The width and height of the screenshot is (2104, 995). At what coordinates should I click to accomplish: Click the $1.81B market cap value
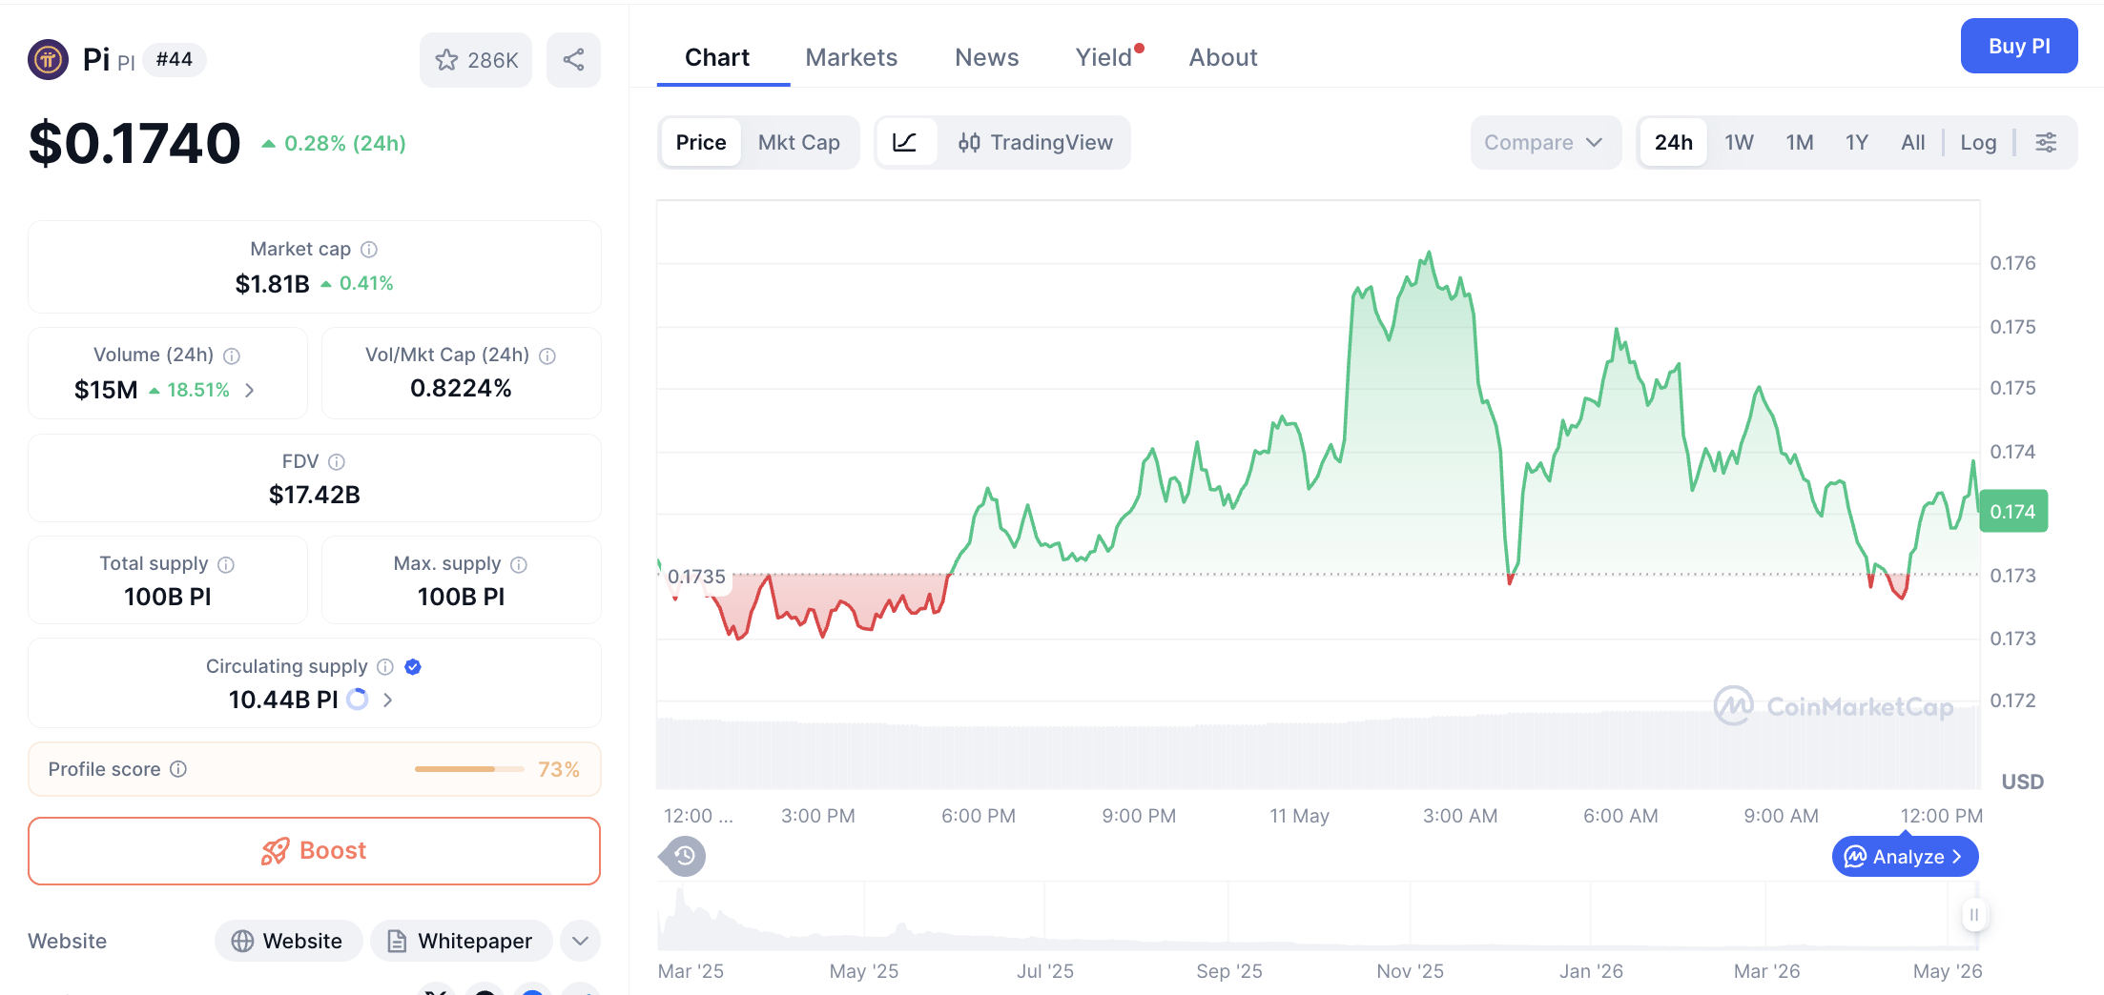coord(272,284)
